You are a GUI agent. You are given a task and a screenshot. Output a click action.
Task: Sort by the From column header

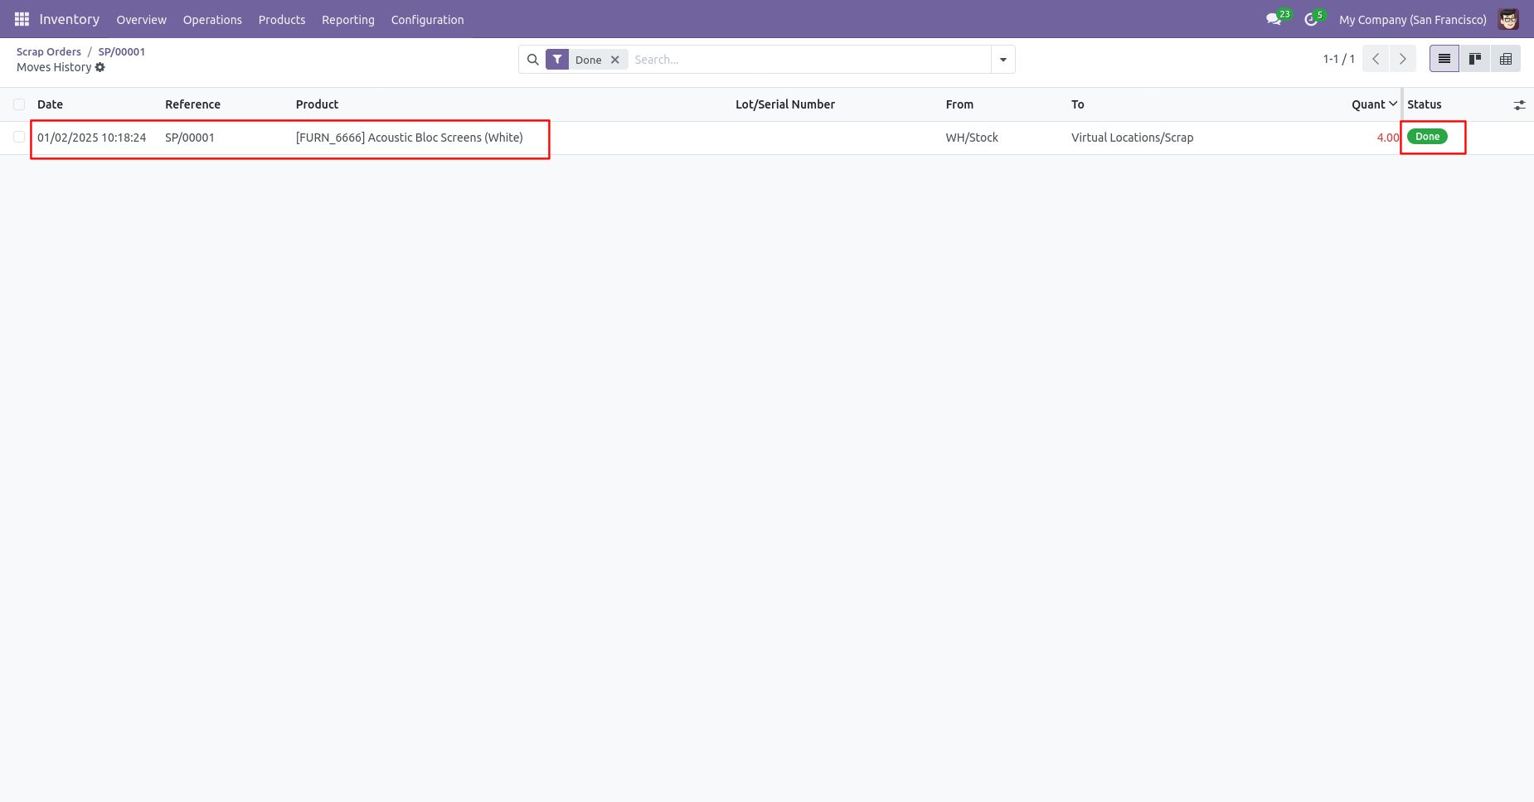(x=959, y=104)
